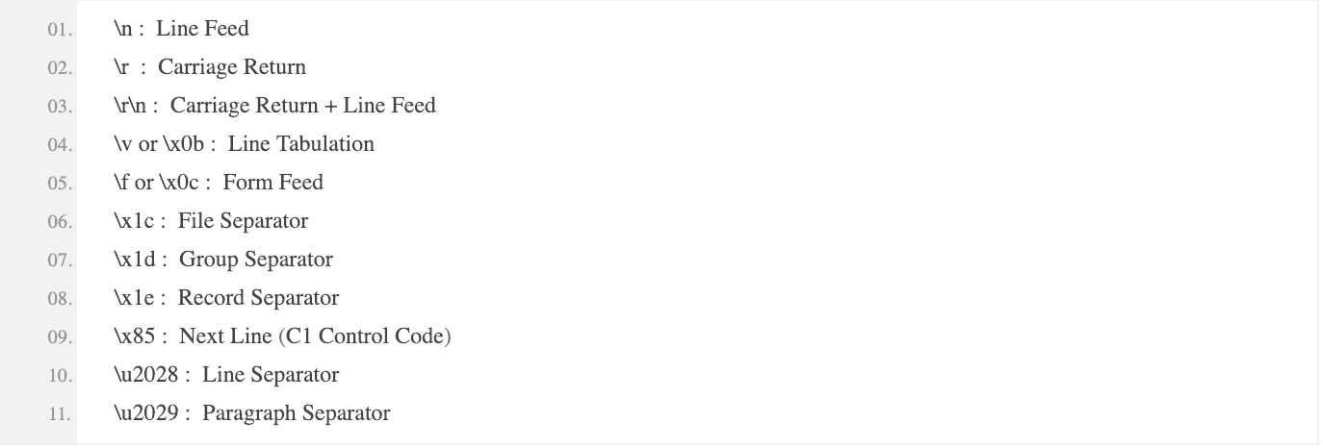Select line number 08 in the gutter
Image resolution: width=1323 pixels, height=448 pixels.
click(x=60, y=299)
